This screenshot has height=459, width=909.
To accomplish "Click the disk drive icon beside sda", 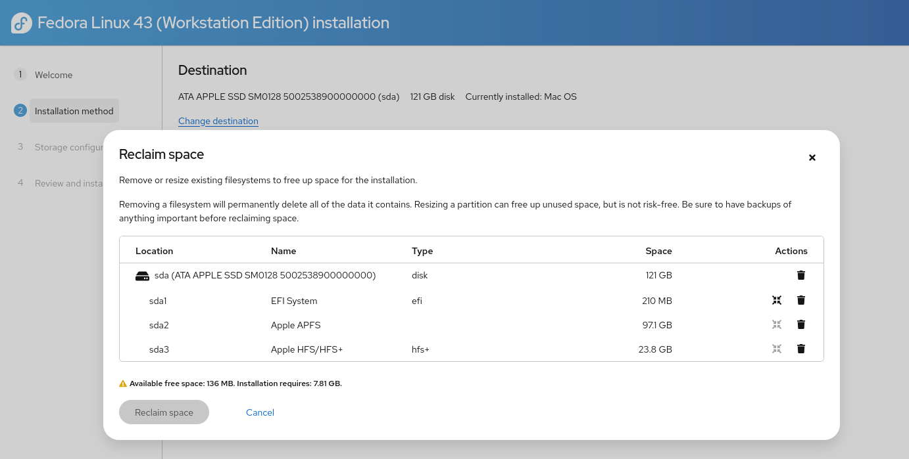I will 142,276.
